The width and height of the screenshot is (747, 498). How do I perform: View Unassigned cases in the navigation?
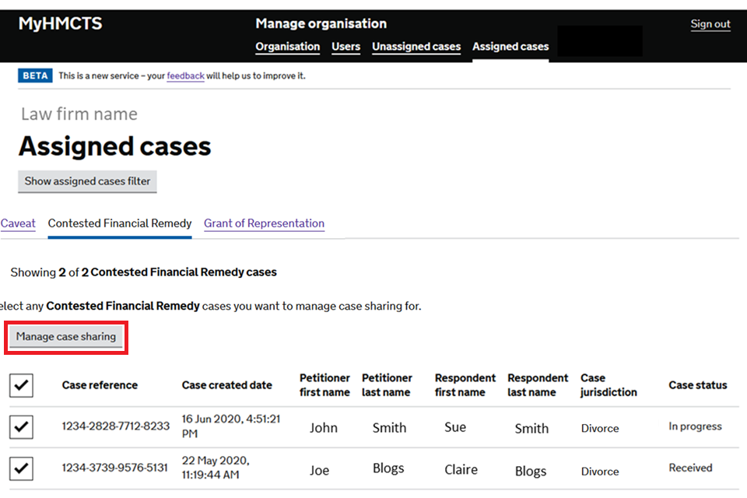(x=416, y=47)
